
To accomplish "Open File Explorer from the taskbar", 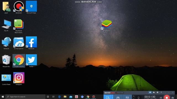I will coord(65,97).
